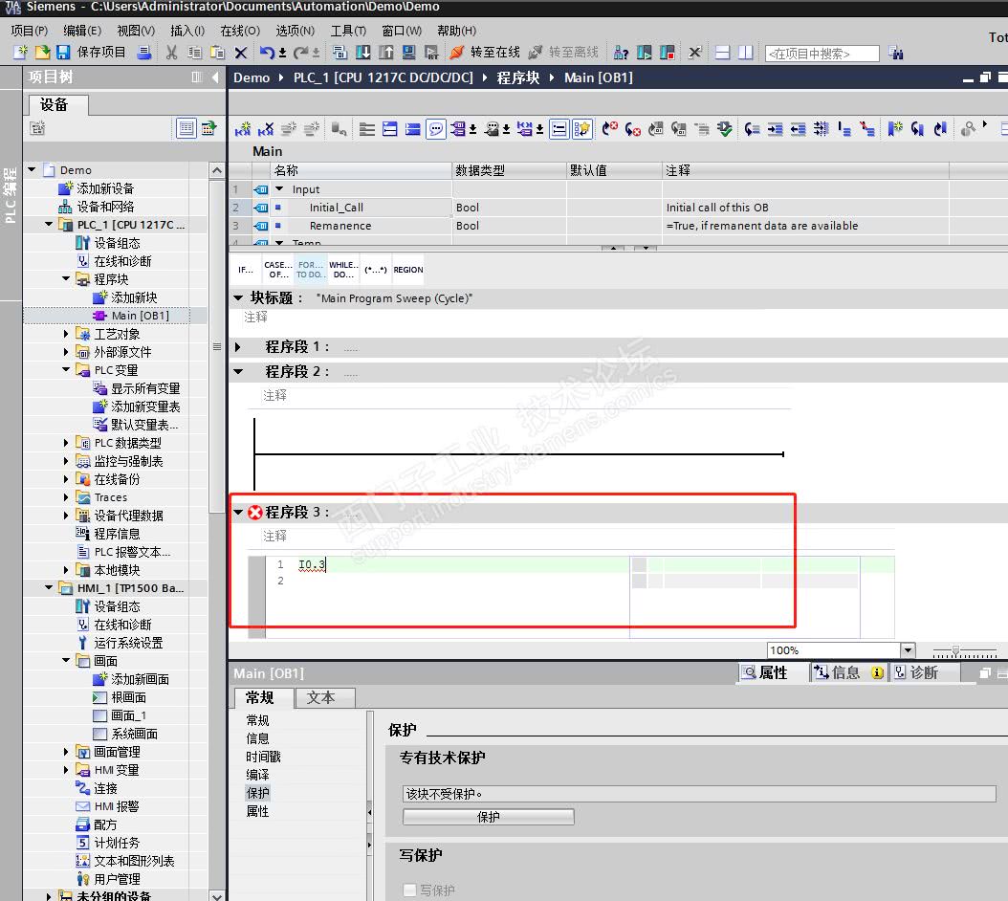Open the 在线(O) menu

click(x=239, y=31)
